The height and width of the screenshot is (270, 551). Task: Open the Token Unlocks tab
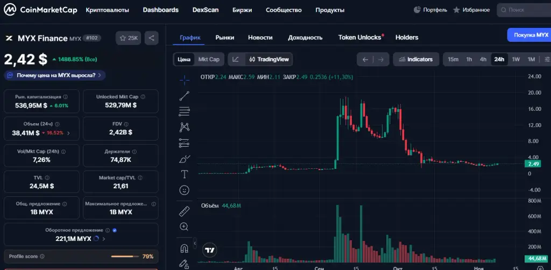361,37
